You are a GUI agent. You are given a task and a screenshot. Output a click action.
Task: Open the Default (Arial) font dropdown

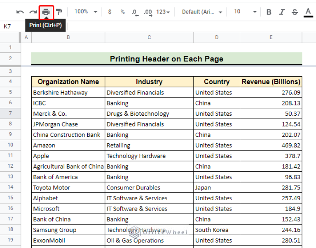click(x=202, y=12)
